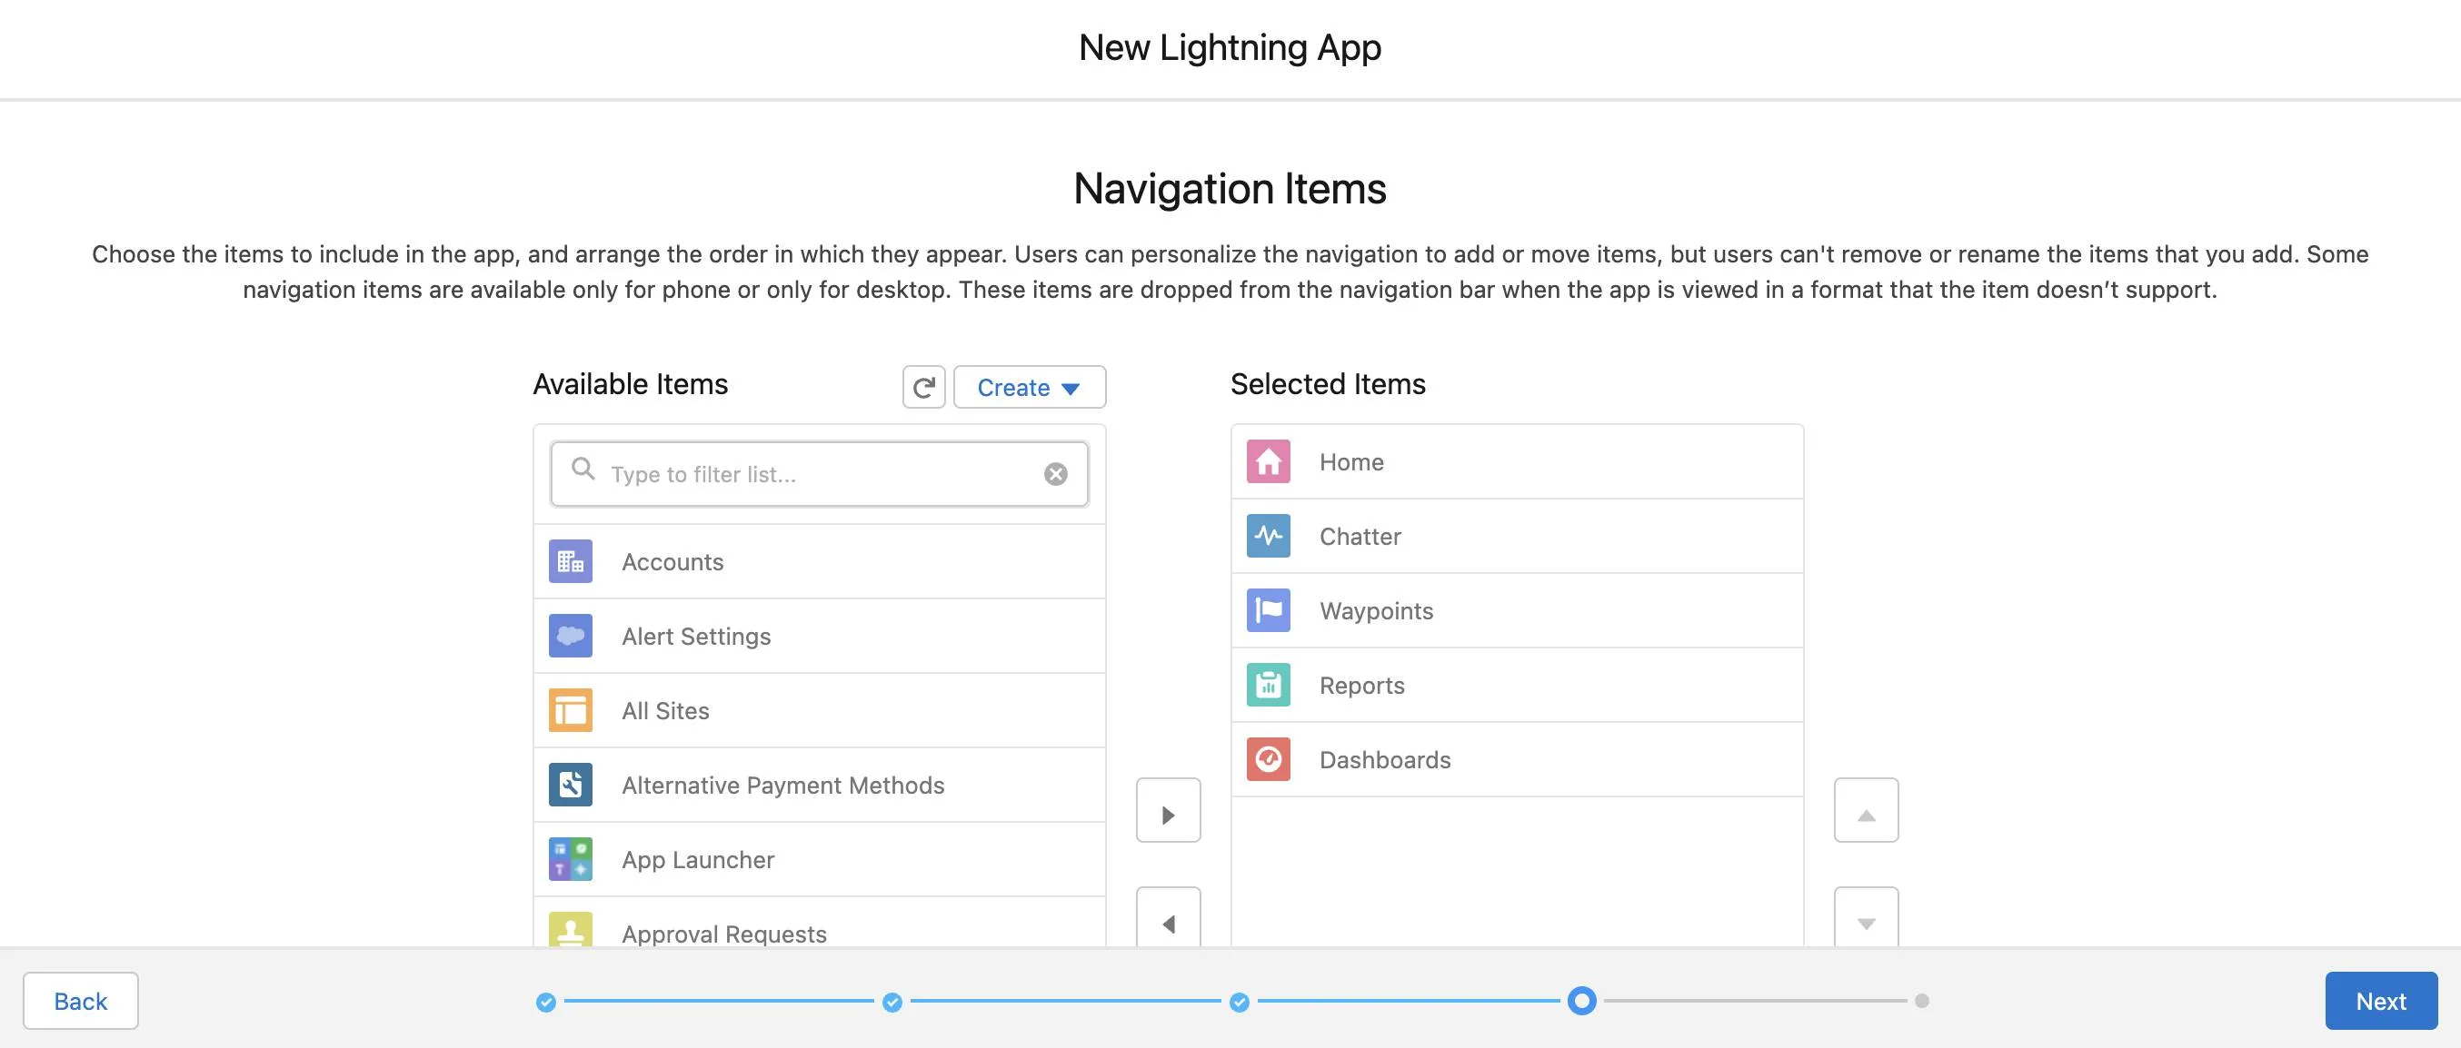Click the move item right arrow button
The width and height of the screenshot is (2461, 1048).
pos(1168,809)
